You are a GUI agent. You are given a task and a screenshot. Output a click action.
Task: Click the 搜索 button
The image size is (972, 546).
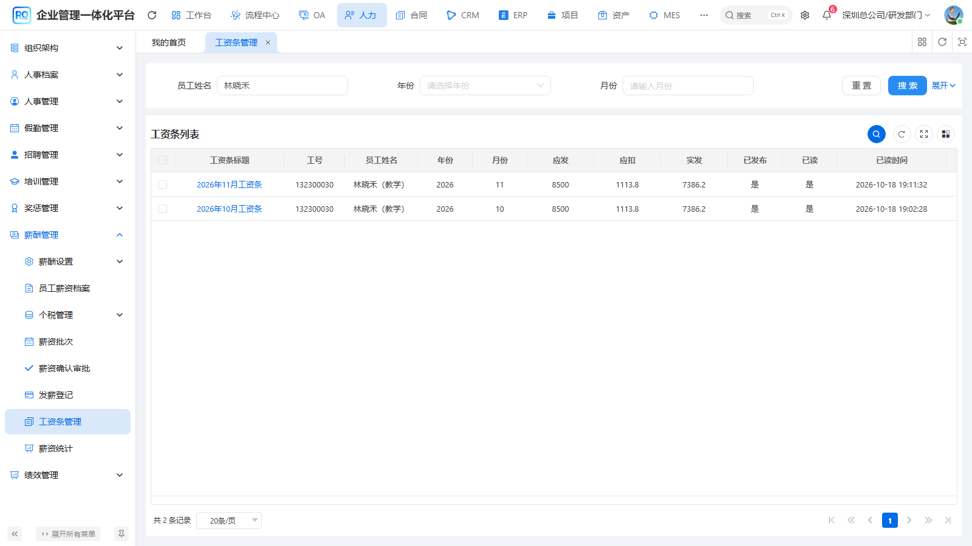pyautogui.click(x=908, y=86)
